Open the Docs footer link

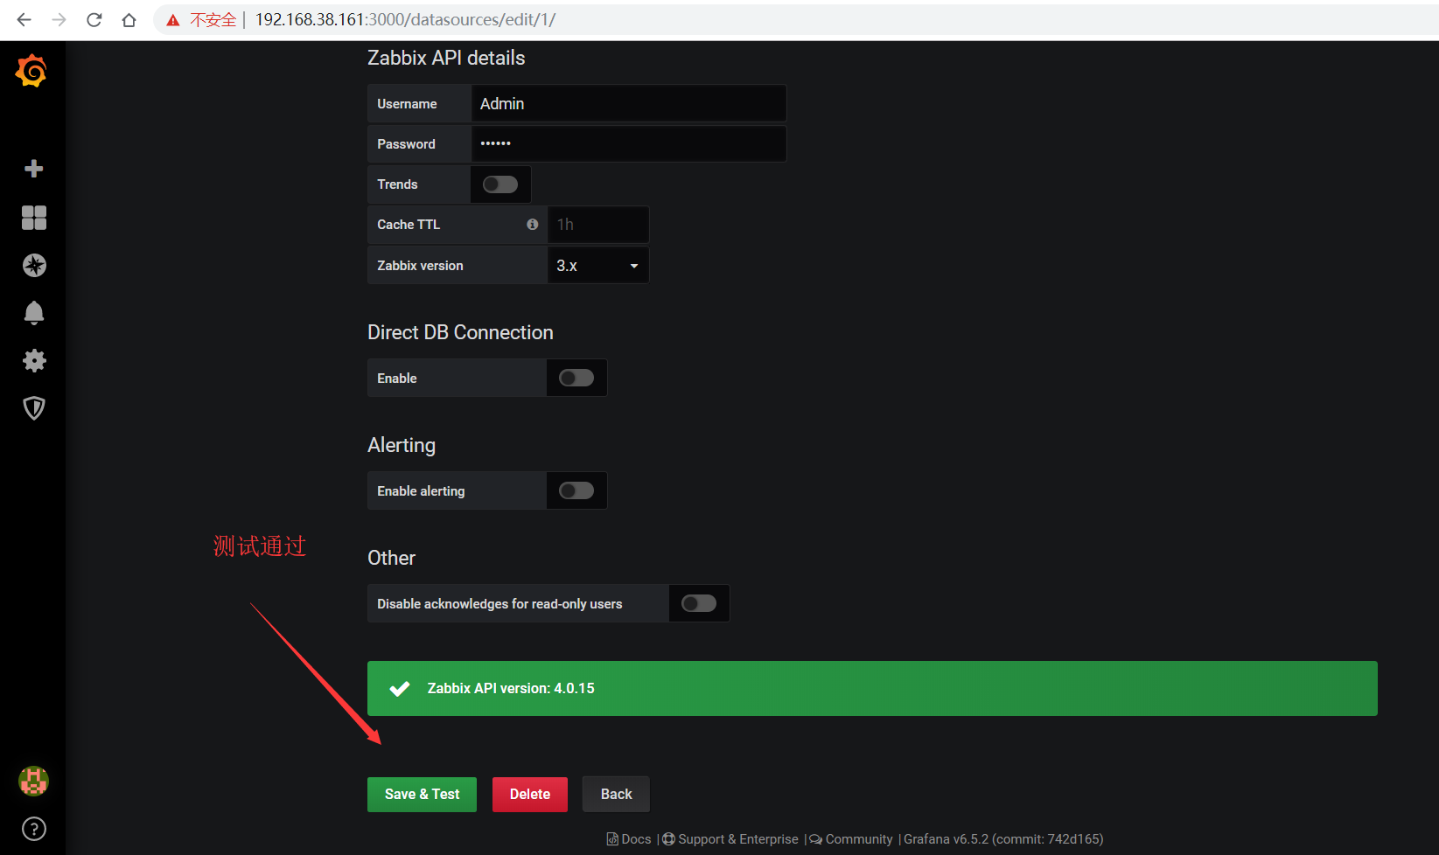click(630, 839)
